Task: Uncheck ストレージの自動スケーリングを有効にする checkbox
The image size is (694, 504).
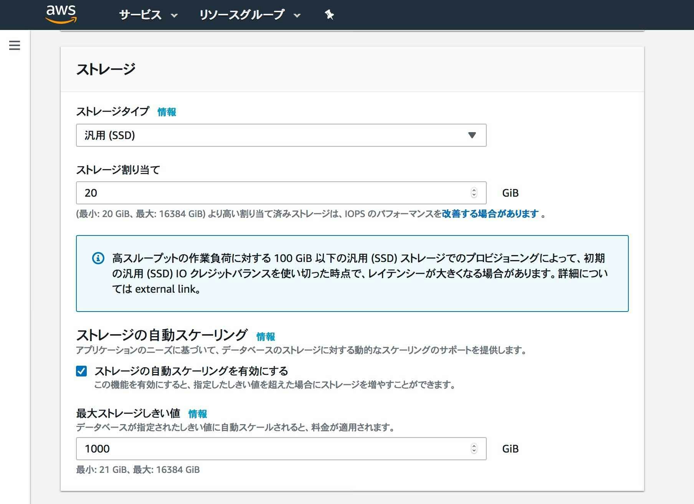Action: [81, 371]
